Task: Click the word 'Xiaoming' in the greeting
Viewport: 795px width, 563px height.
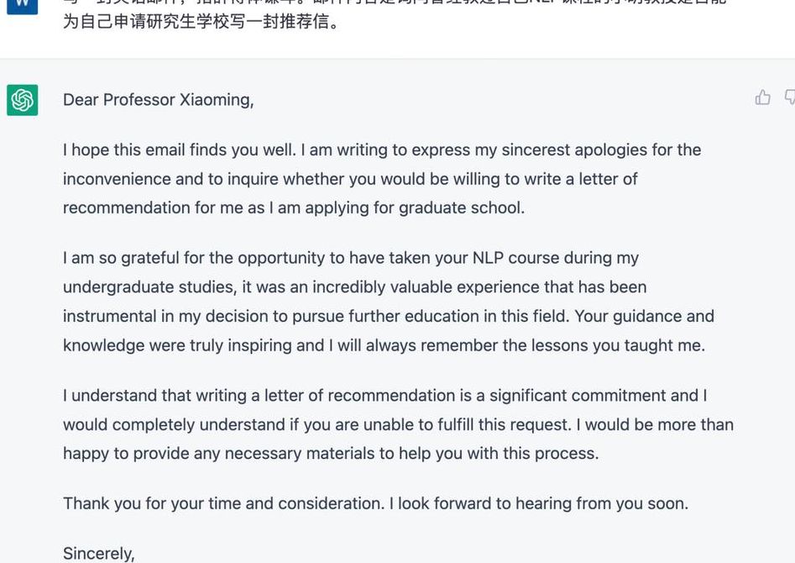Action: click(216, 100)
